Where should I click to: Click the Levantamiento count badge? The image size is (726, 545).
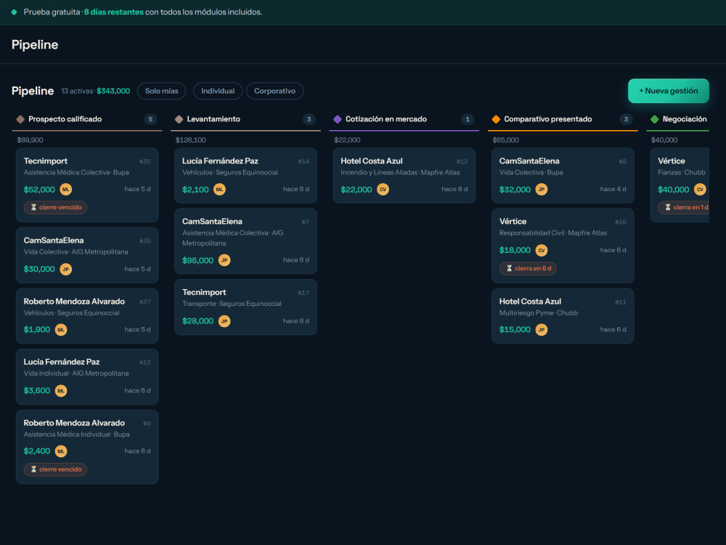(309, 119)
